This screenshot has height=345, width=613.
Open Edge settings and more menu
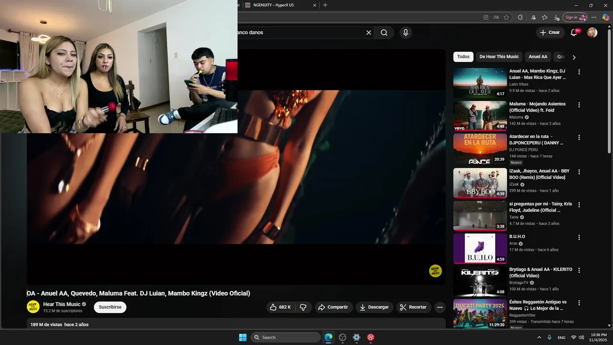pyautogui.click(x=594, y=17)
